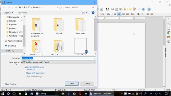The width and height of the screenshot is (171, 96).
Task: Click This PC in the address breadcrumb
Action: pyautogui.click(x=27, y=7)
